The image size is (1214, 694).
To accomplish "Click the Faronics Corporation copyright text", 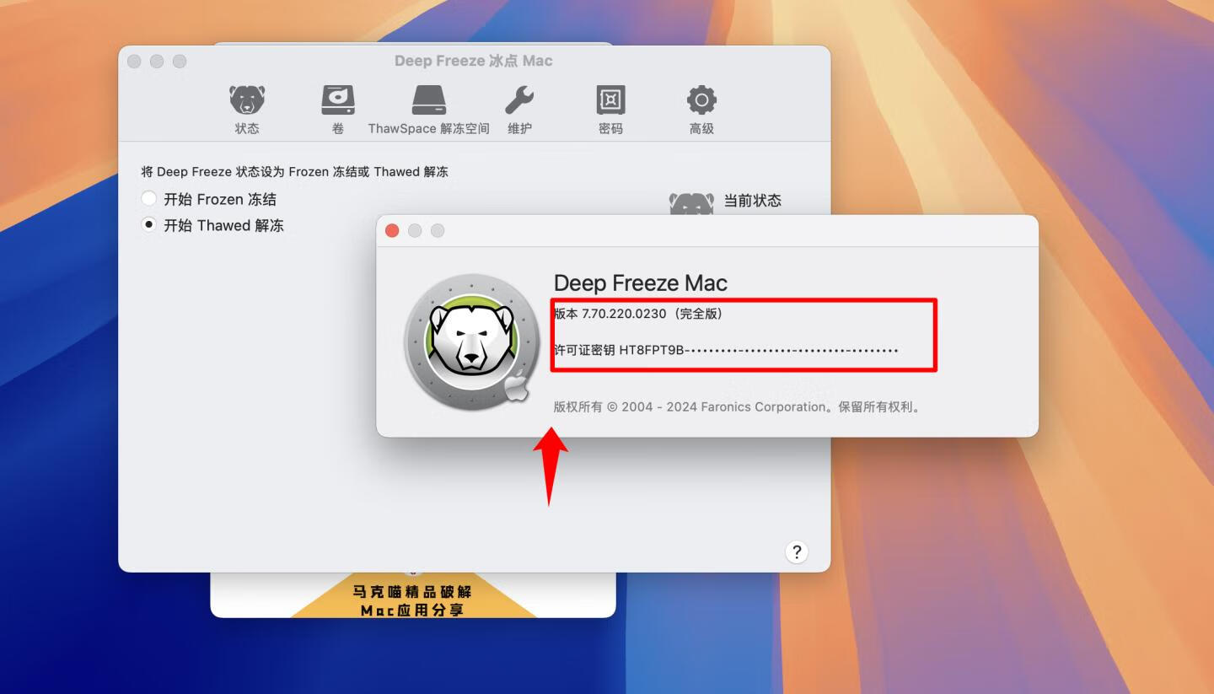I will point(738,406).
